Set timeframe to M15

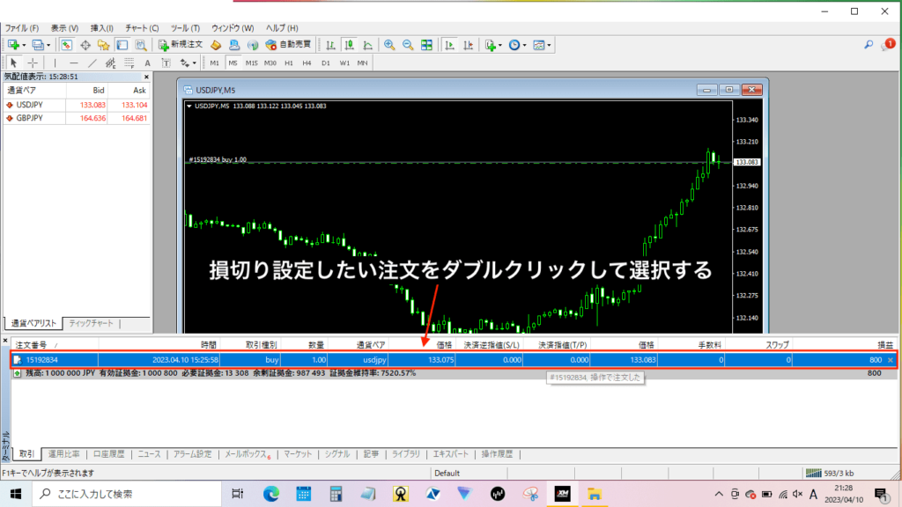(251, 62)
